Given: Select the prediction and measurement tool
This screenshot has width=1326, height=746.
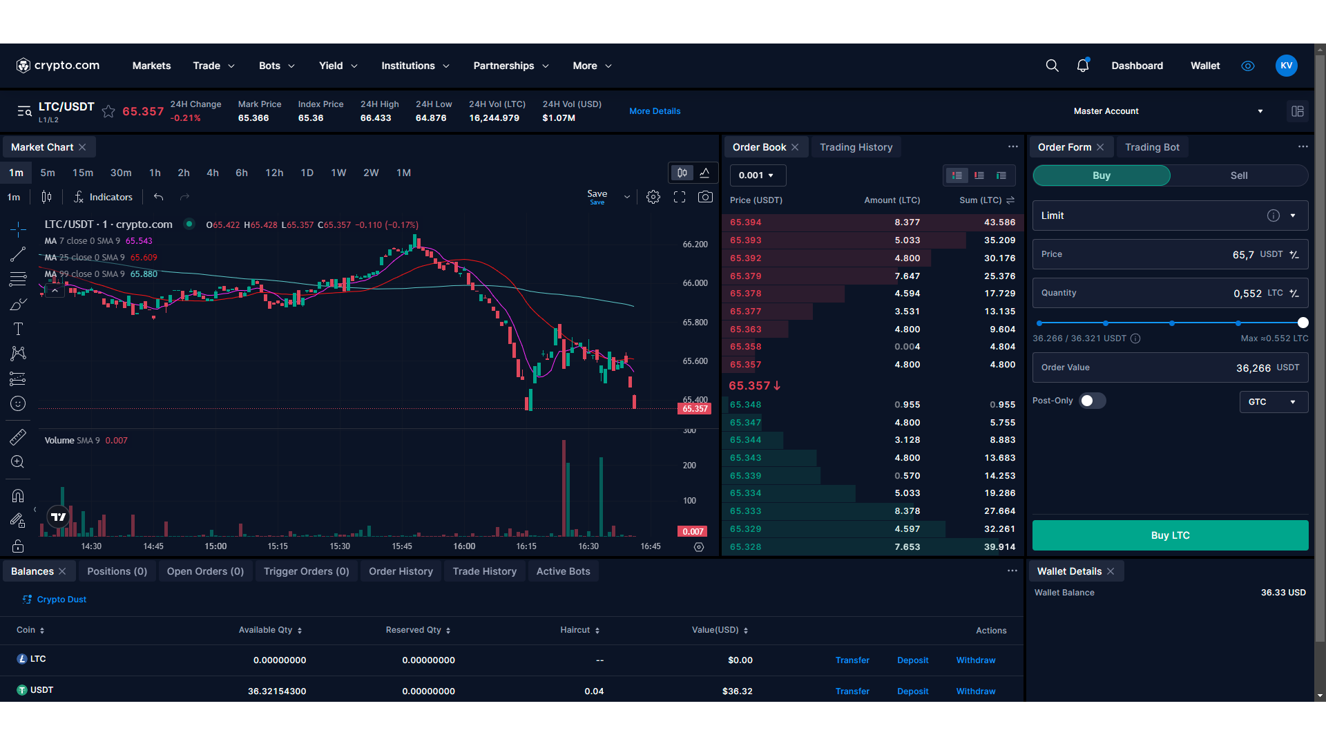Looking at the screenshot, I should click(x=18, y=379).
